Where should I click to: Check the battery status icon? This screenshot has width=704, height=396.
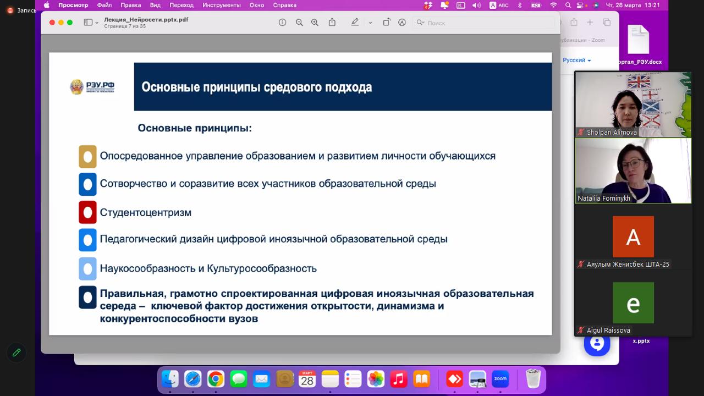(536, 5)
